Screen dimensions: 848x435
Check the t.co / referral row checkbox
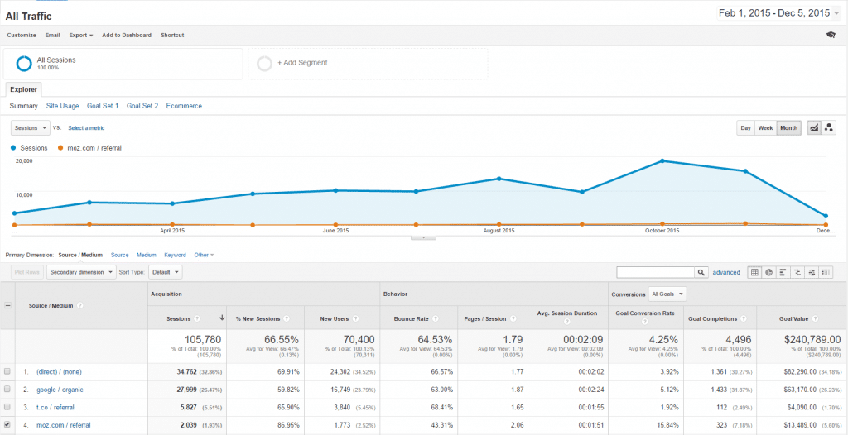click(x=7, y=407)
